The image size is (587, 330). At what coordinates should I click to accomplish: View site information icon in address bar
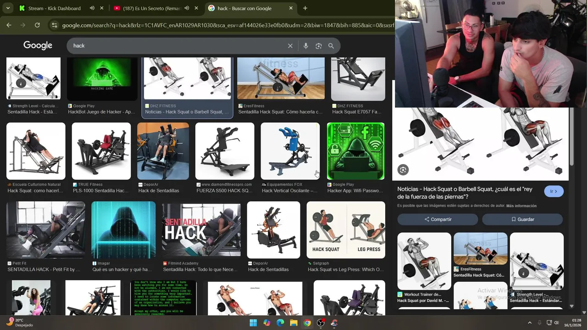point(54,25)
